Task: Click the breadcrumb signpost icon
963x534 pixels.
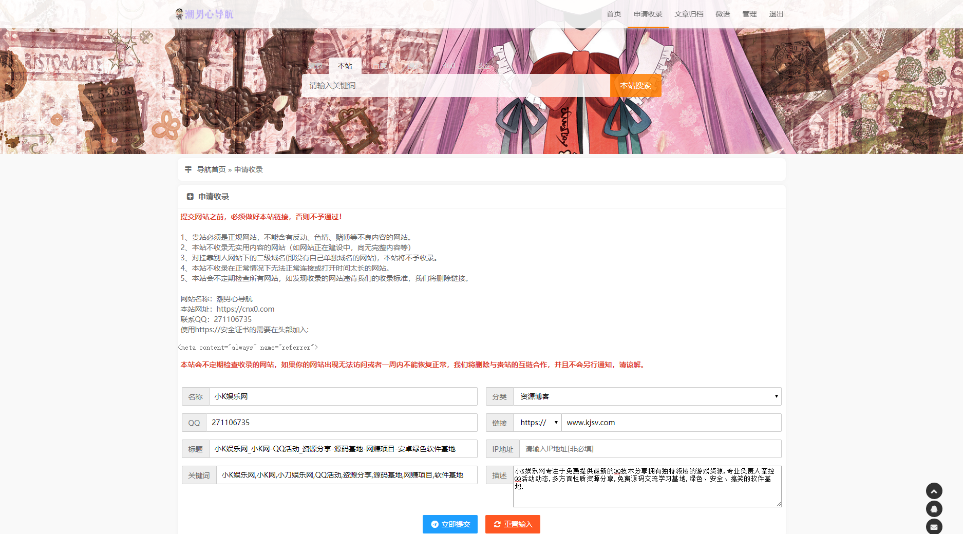Action: (x=188, y=169)
